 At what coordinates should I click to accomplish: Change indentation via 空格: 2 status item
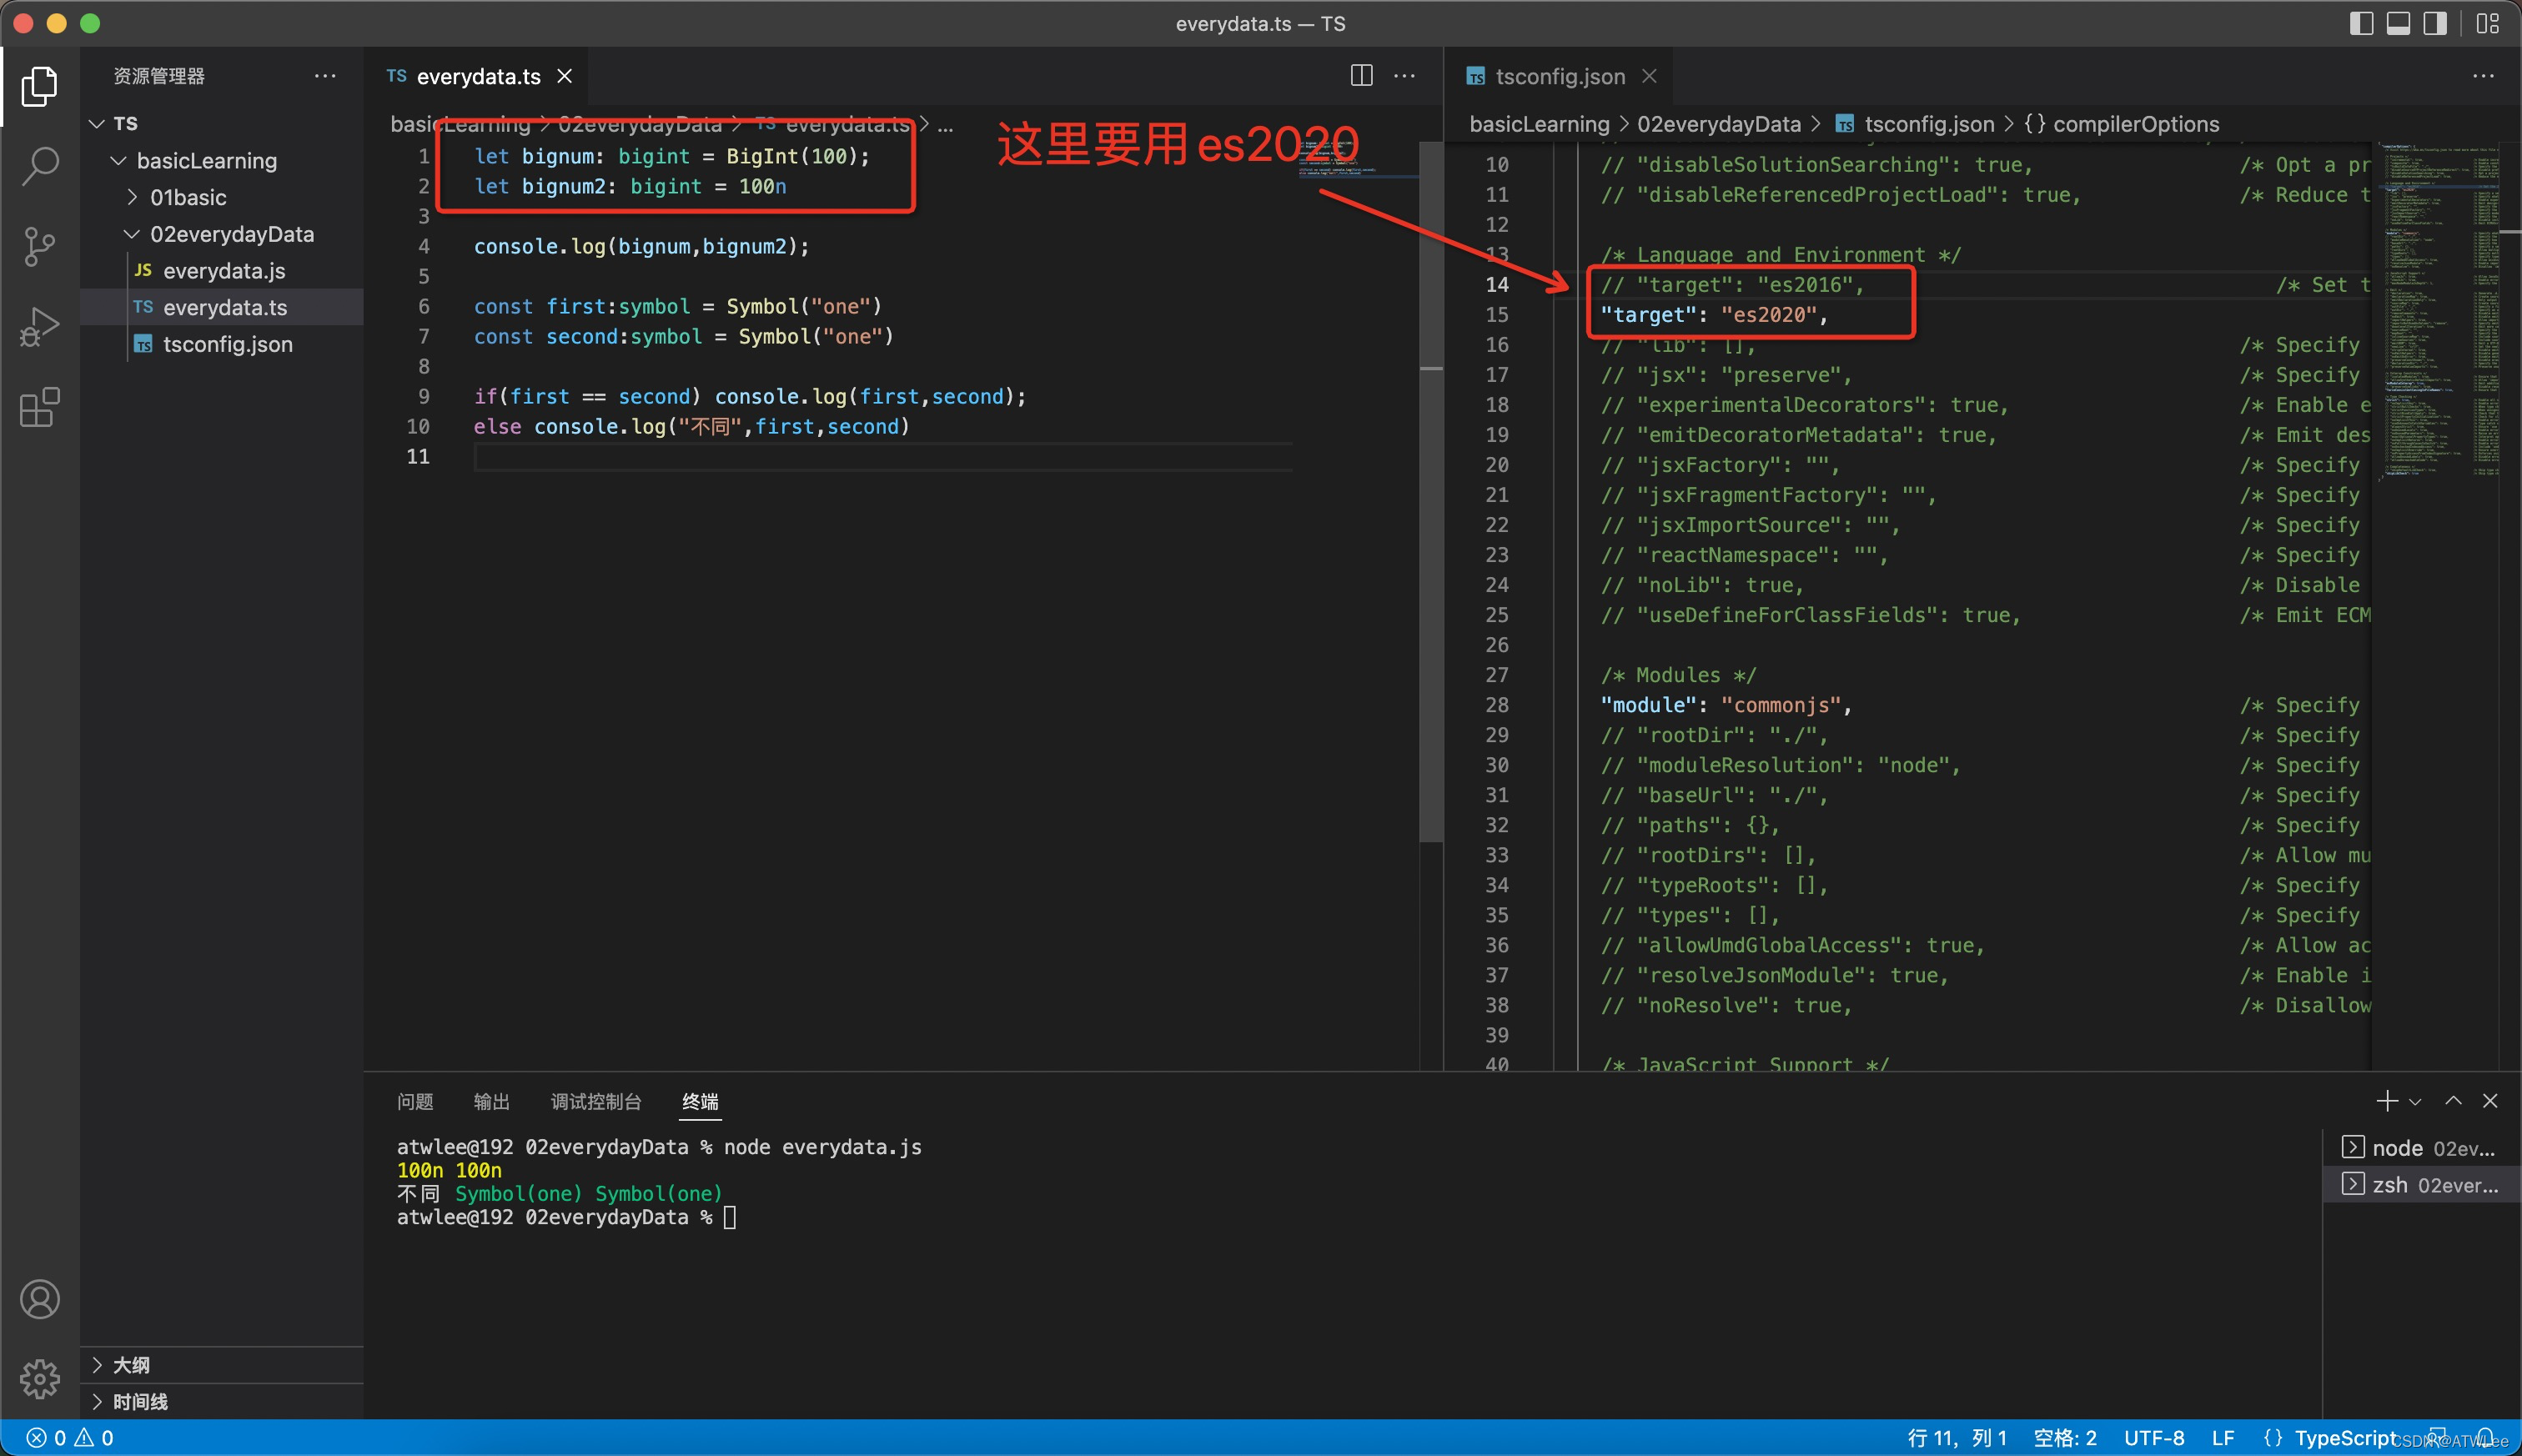2065,1438
